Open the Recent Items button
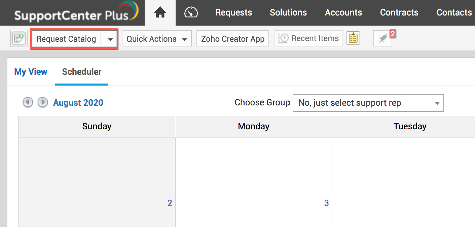Viewport: 475px width, 227px height. tap(308, 38)
